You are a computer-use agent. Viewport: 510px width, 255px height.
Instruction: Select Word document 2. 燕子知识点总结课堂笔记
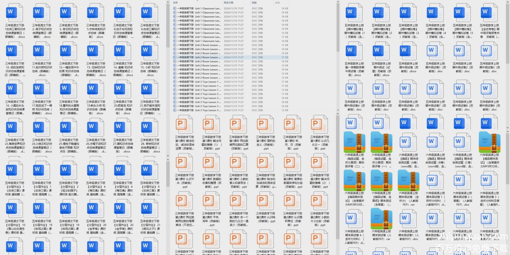click(42, 13)
